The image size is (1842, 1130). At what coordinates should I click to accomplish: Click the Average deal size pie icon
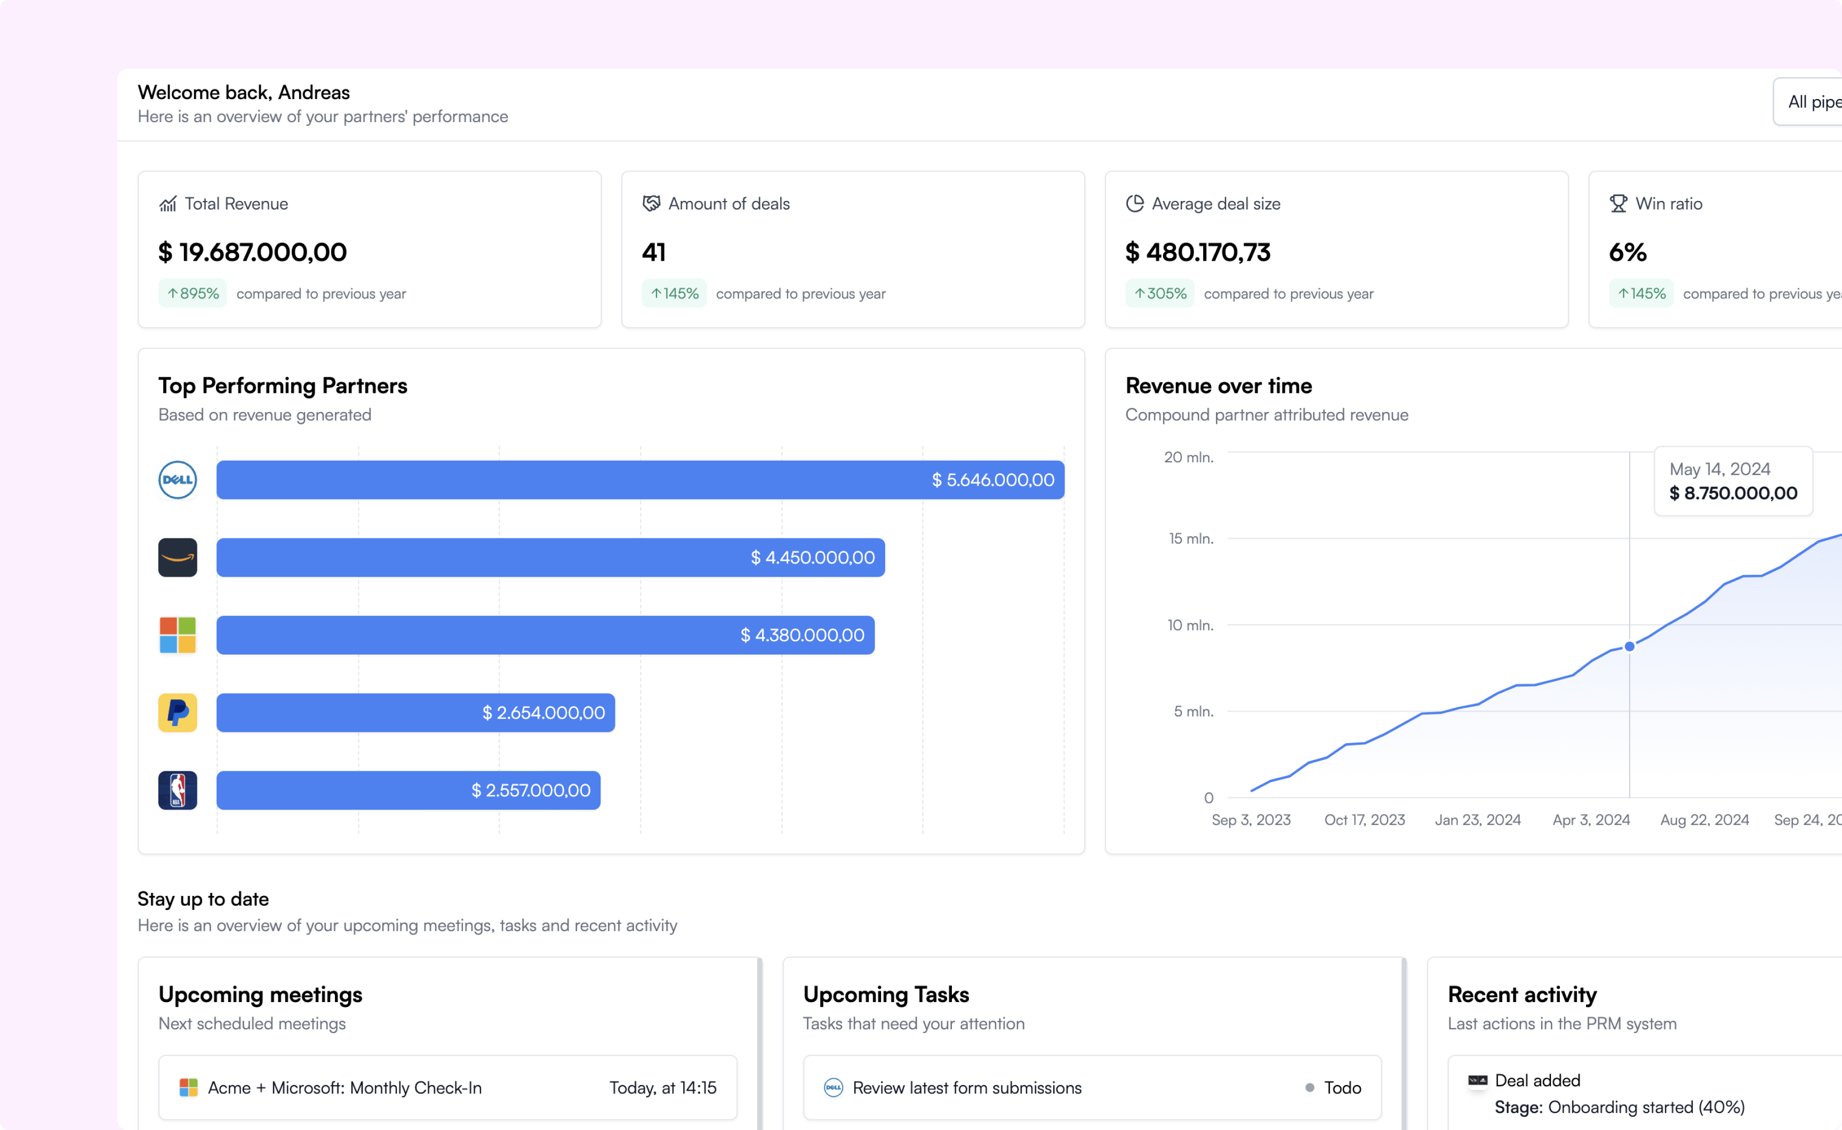coord(1135,204)
